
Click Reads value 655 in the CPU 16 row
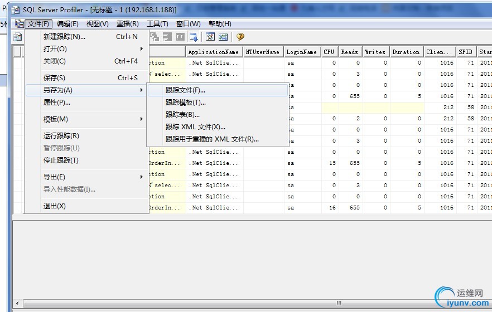pos(350,208)
